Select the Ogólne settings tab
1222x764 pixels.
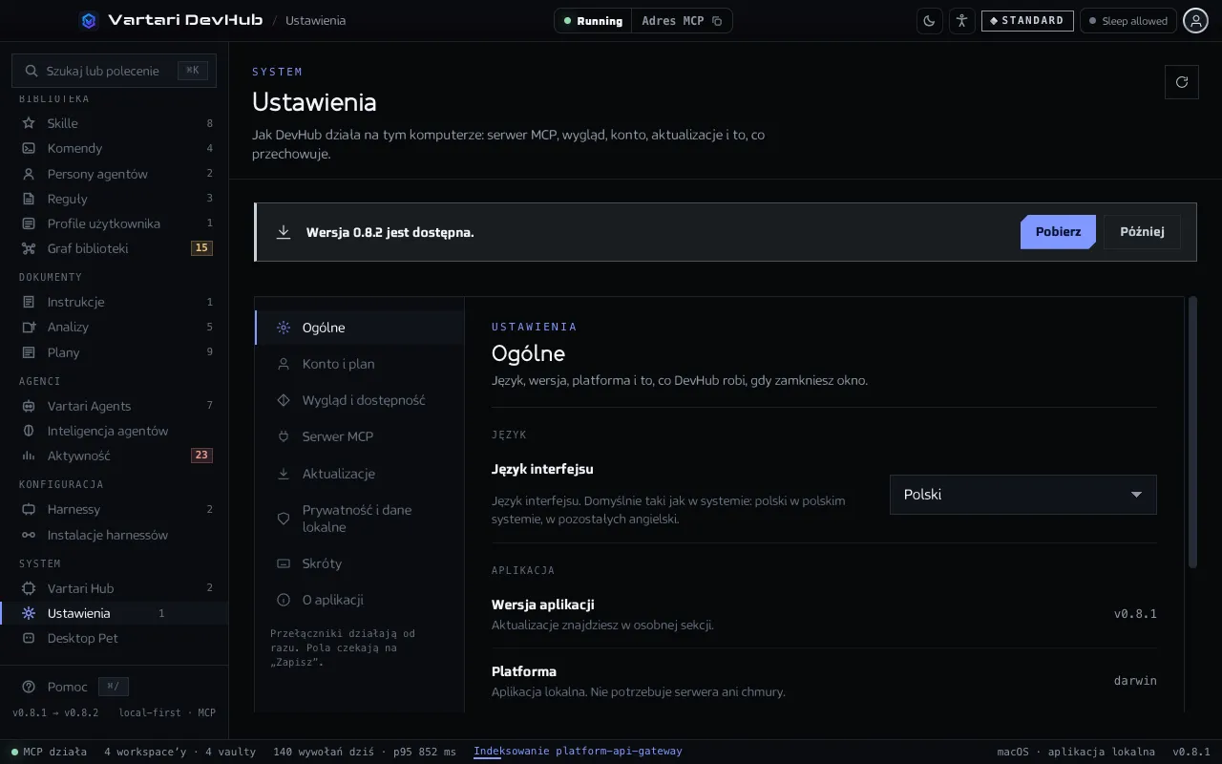click(x=359, y=328)
